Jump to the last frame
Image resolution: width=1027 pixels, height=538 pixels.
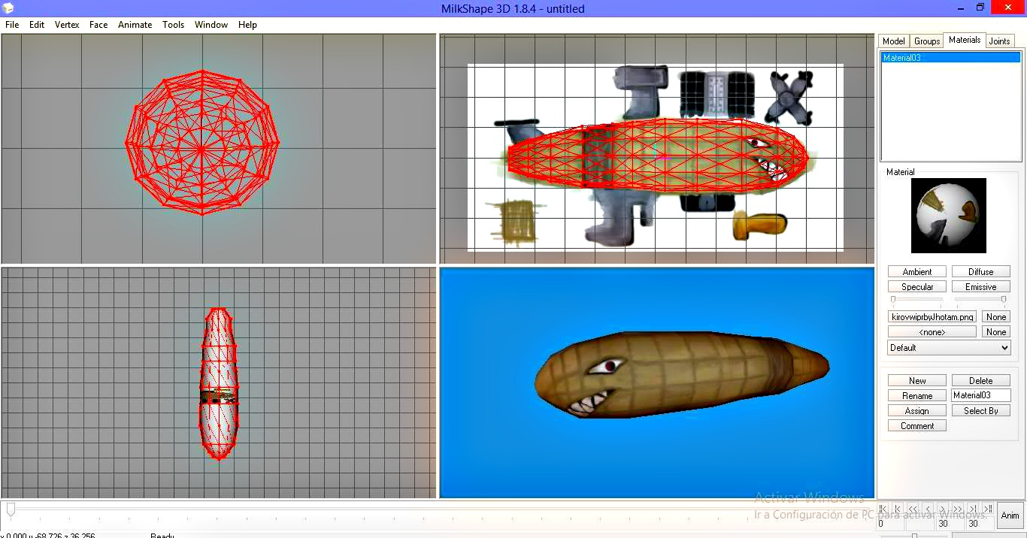988,508
